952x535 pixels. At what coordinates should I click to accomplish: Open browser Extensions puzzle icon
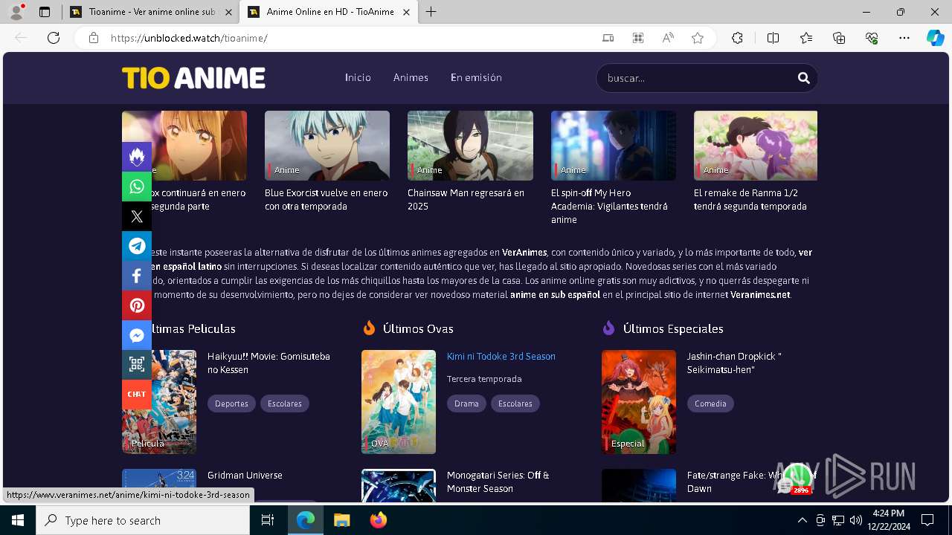pos(737,38)
